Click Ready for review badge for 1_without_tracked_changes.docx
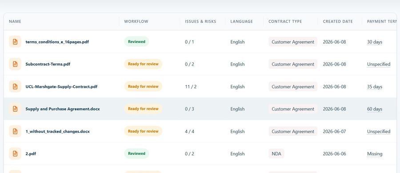The height and width of the screenshot is (173, 400). tap(143, 131)
